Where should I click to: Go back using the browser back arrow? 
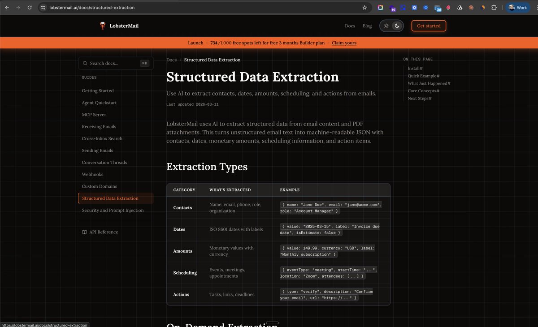7,8
